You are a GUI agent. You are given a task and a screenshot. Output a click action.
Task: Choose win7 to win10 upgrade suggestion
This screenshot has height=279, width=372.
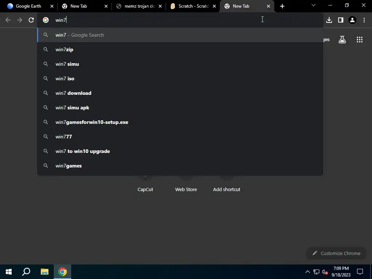[x=180, y=151]
